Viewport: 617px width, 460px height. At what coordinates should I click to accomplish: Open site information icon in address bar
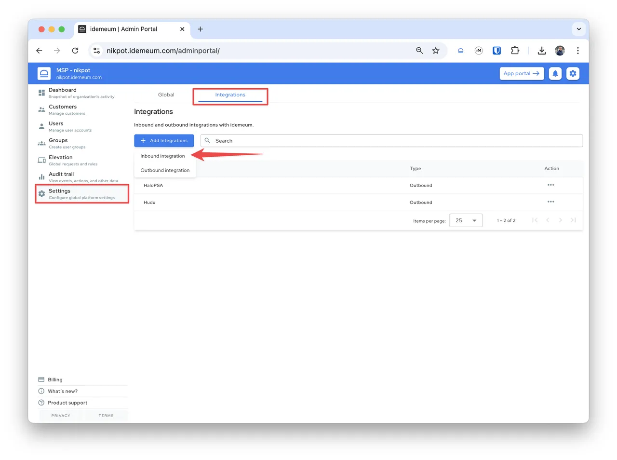(97, 51)
